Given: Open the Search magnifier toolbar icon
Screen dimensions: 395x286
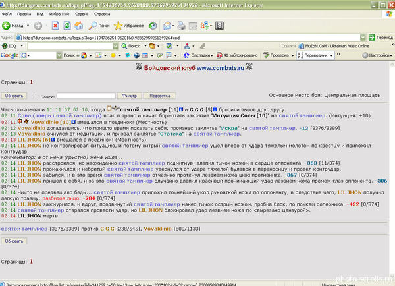Looking at the screenshot, I should [99, 26].
